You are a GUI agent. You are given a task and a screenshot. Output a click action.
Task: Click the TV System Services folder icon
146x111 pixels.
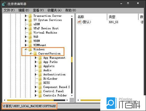click(x=30, y=20)
